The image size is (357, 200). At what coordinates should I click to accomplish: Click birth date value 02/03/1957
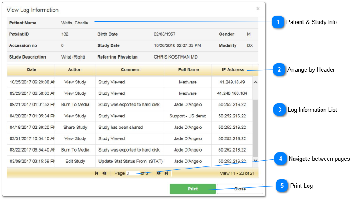point(164,34)
